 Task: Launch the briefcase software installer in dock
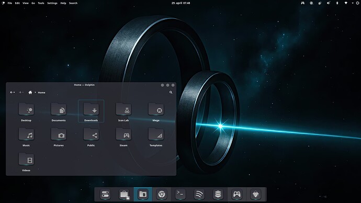[x=125, y=195]
